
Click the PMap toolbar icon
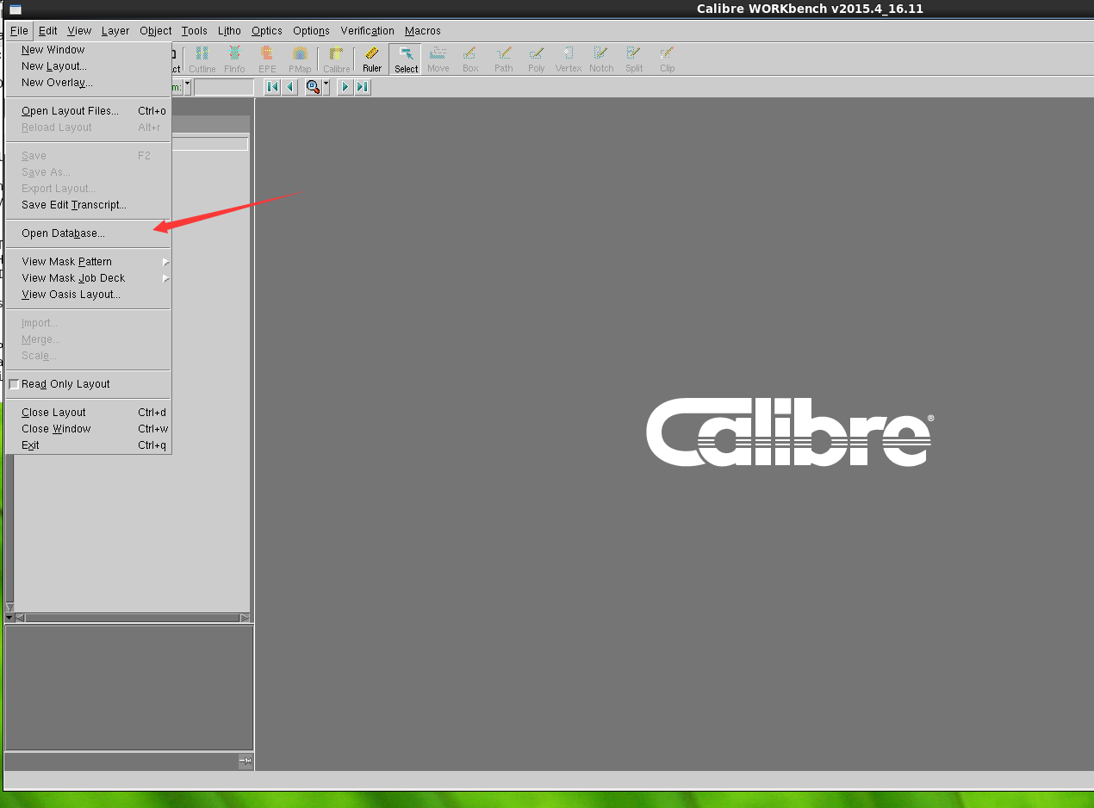(300, 59)
